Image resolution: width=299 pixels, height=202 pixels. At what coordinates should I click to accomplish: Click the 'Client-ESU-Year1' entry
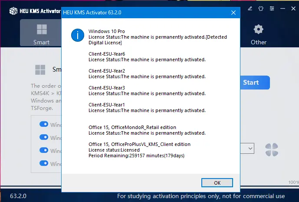(x=107, y=105)
